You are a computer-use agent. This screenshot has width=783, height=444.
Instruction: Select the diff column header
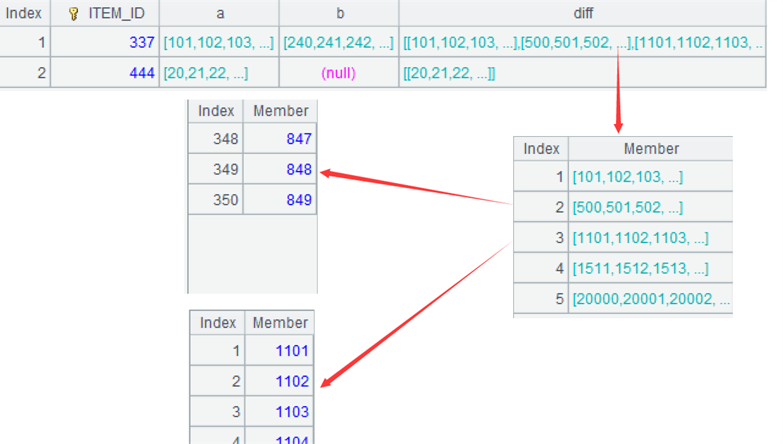(582, 13)
